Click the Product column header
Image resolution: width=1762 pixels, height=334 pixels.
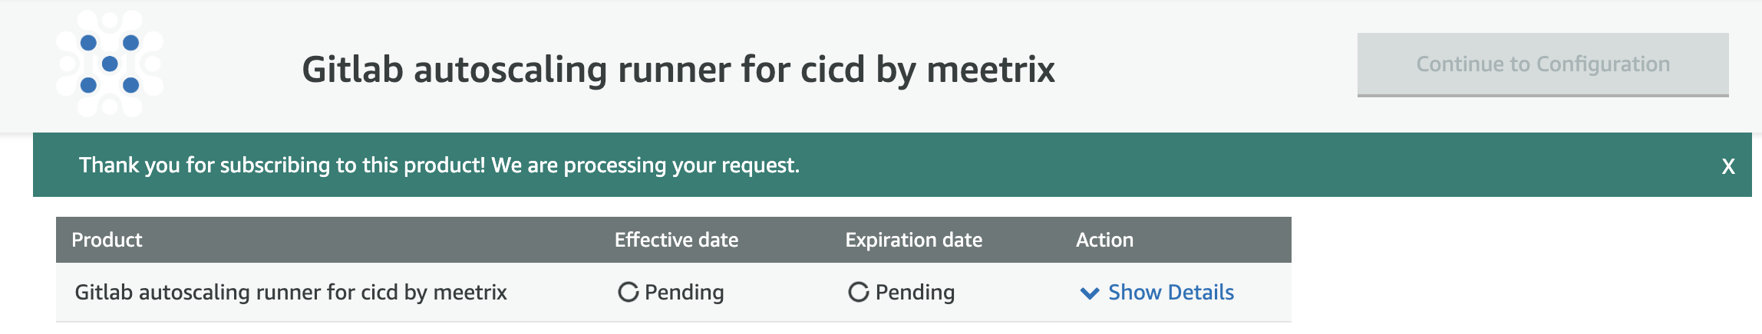(x=107, y=240)
